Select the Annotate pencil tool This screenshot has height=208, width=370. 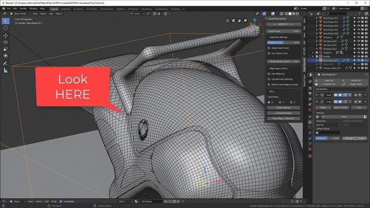[6, 64]
